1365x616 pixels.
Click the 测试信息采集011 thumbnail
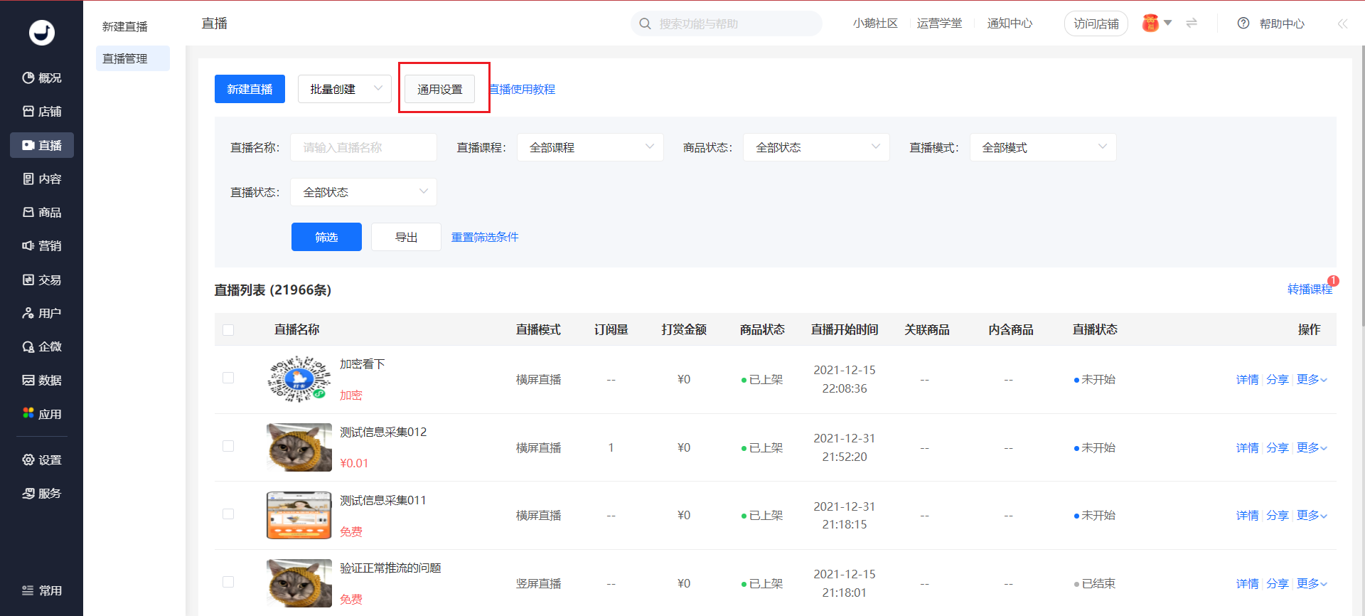(299, 515)
